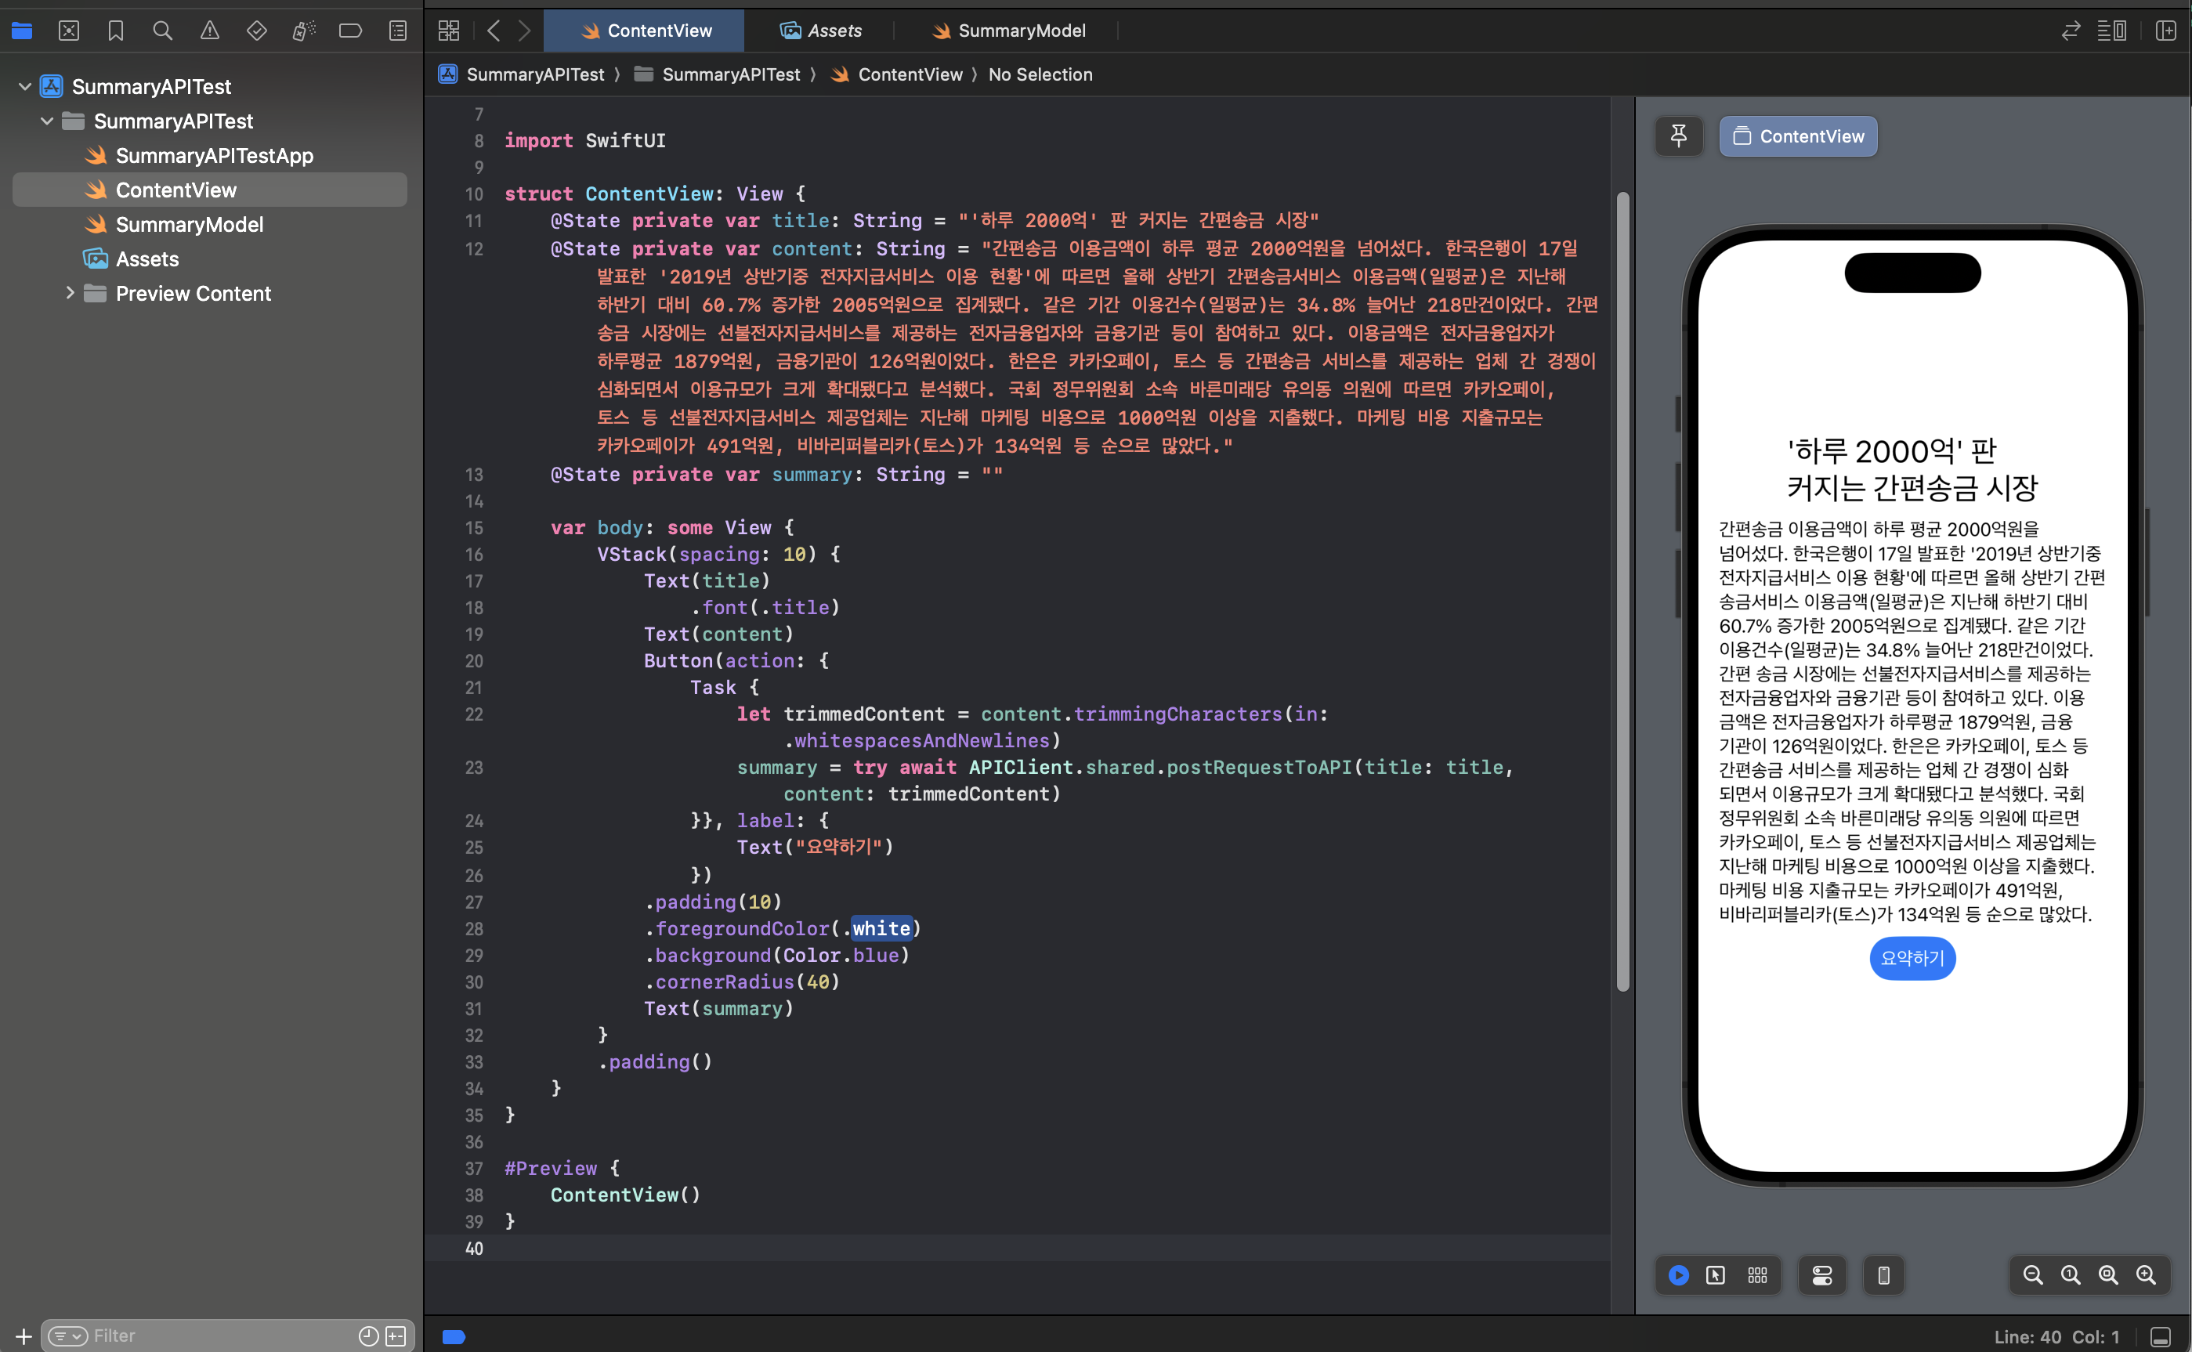The height and width of the screenshot is (1352, 2192).
Task: Open the Breakpoint navigator icon
Action: [349, 31]
